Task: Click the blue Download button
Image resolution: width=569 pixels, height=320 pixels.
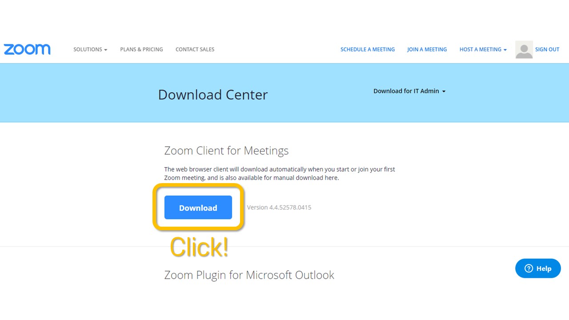Action: (x=198, y=207)
